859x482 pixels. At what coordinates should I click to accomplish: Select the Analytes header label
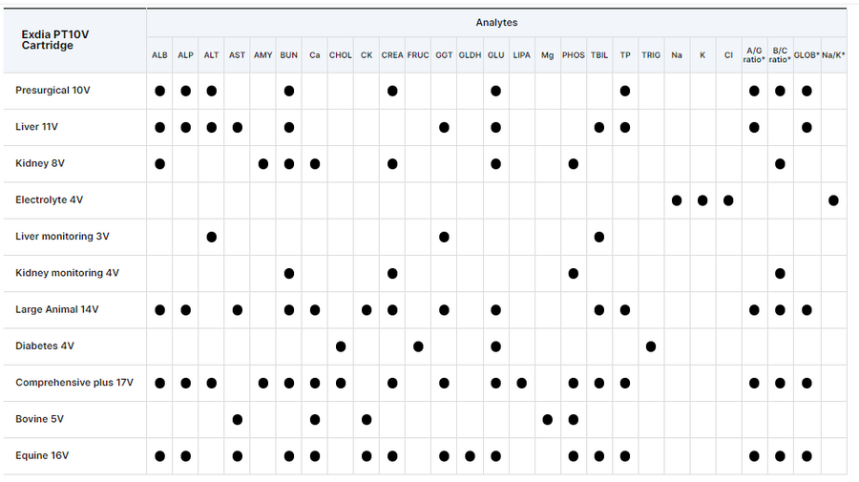(x=496, y=23)
